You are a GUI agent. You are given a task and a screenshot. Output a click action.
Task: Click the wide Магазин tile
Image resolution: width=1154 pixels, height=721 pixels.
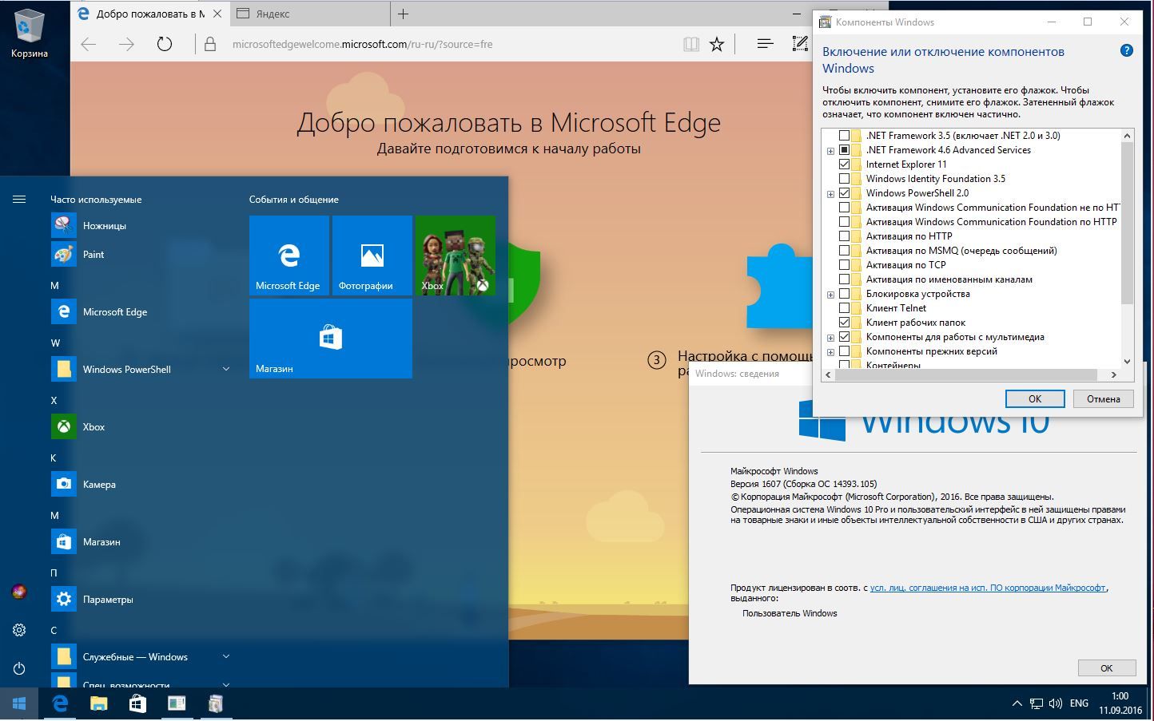(x=331, y=339)
